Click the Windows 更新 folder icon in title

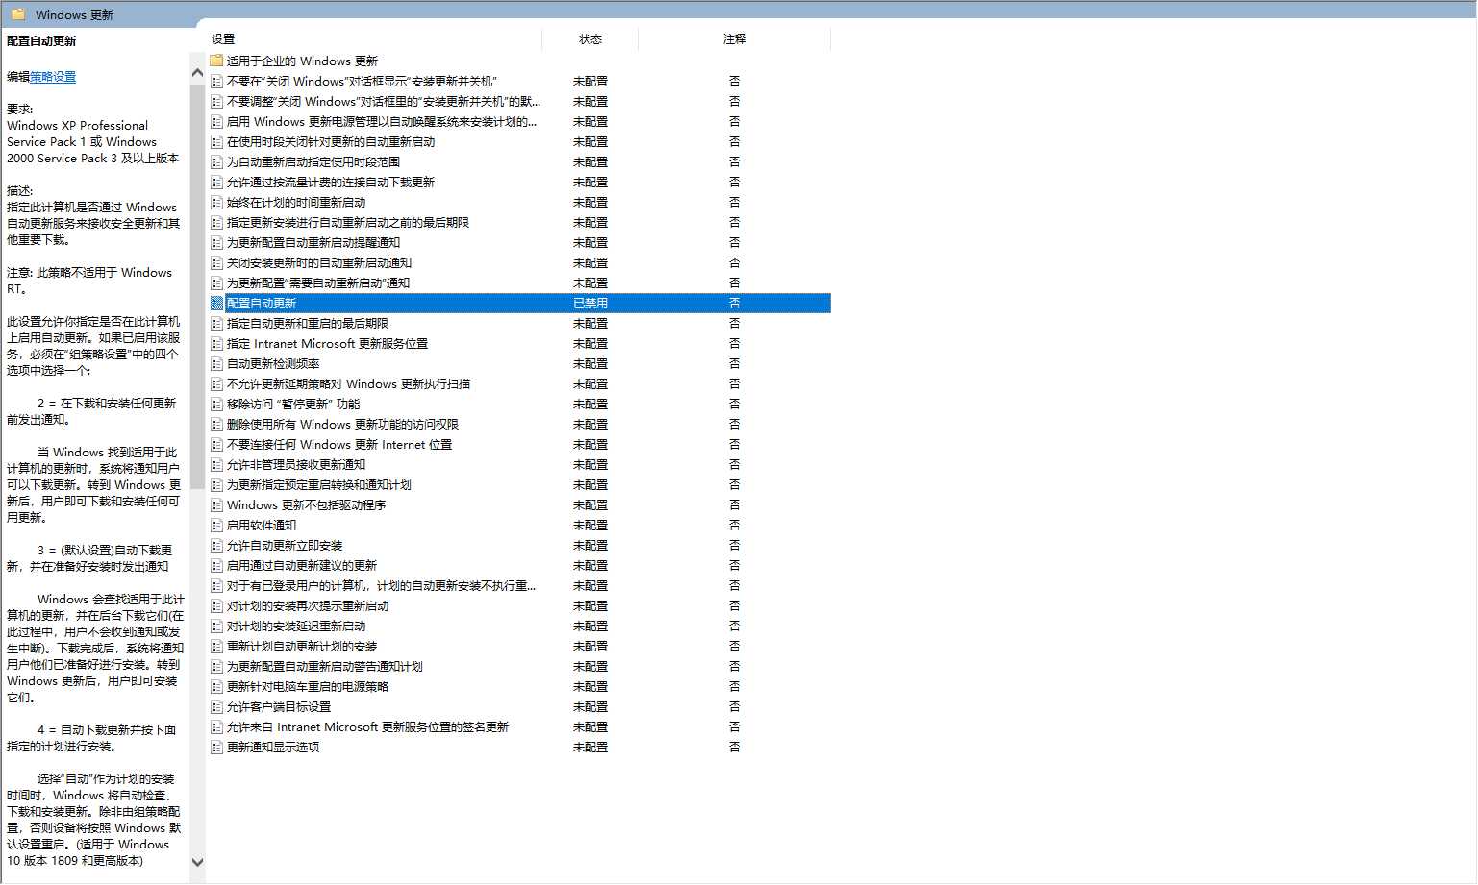click(x=17, y=14)
